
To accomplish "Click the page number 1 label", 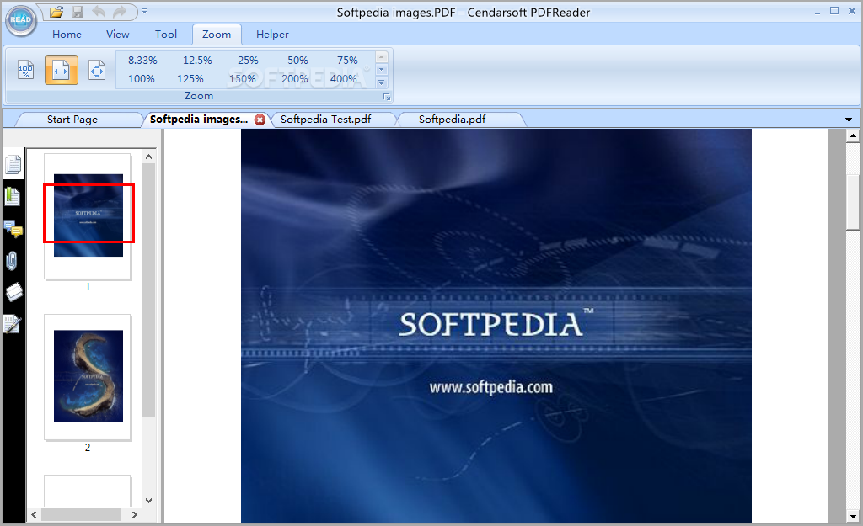I will coord(88,286).
